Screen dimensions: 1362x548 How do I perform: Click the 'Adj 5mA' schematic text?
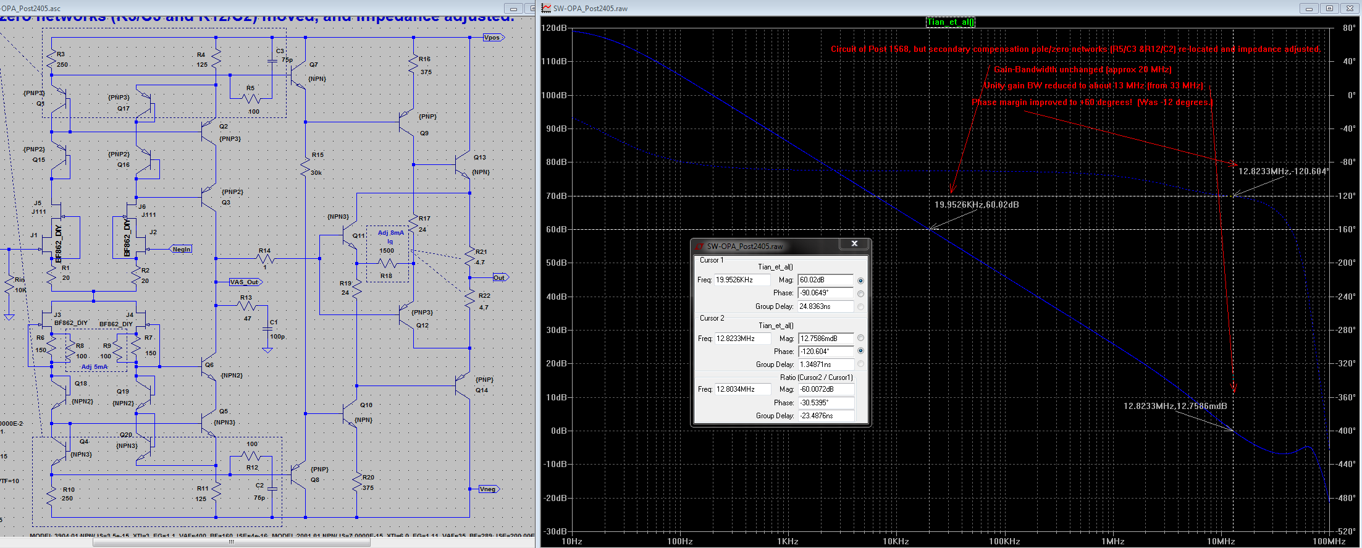[x=95, y=367]
